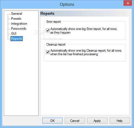Toggle automatic Cleanup report checkbox

point(48,52)
